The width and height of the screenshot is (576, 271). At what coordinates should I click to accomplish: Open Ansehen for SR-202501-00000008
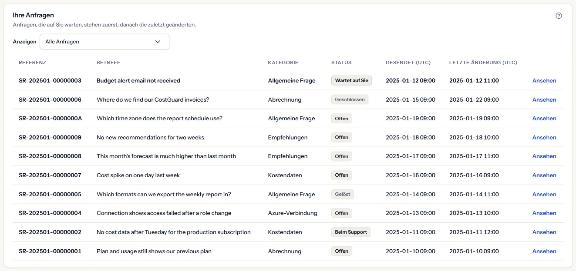tap(544, 156)
